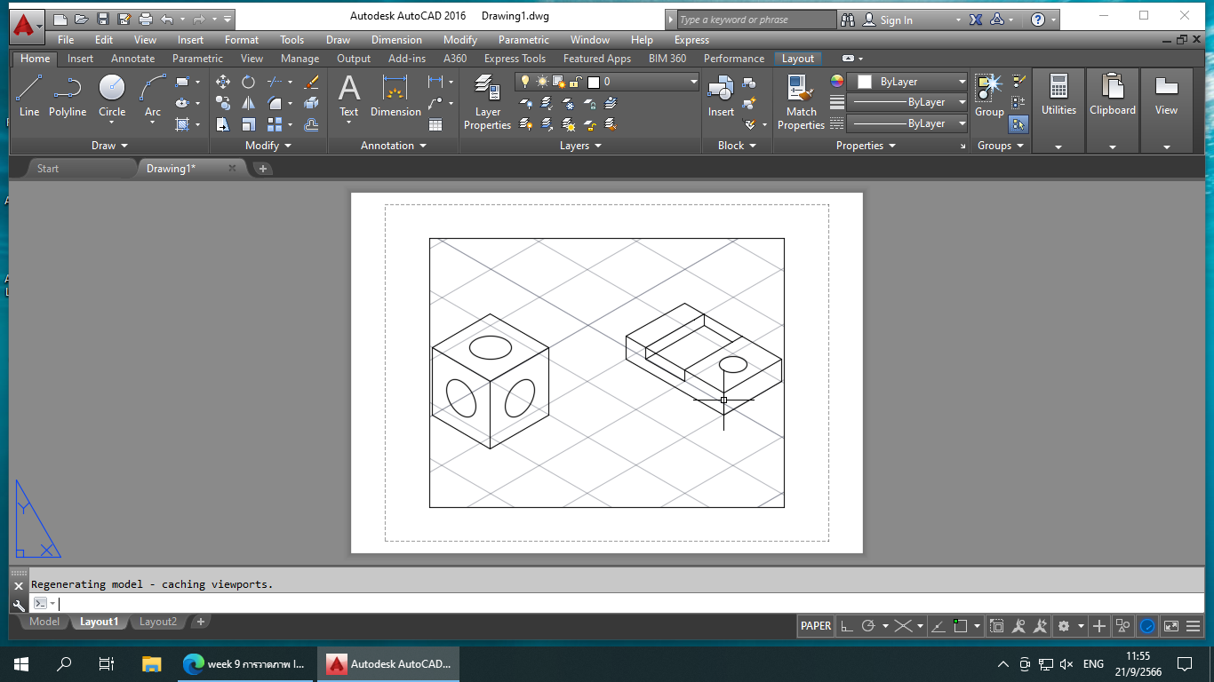The height and width of the screenshot is (682, 1214).
Task: Open the linetype ByLayer dropdown
Action: pos(907,123)
